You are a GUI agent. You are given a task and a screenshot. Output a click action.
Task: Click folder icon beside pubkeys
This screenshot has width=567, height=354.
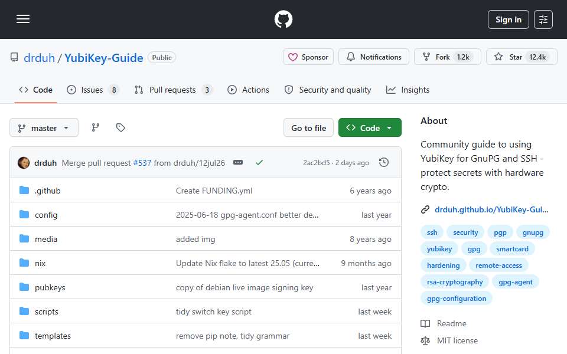(x=24, y=287)
